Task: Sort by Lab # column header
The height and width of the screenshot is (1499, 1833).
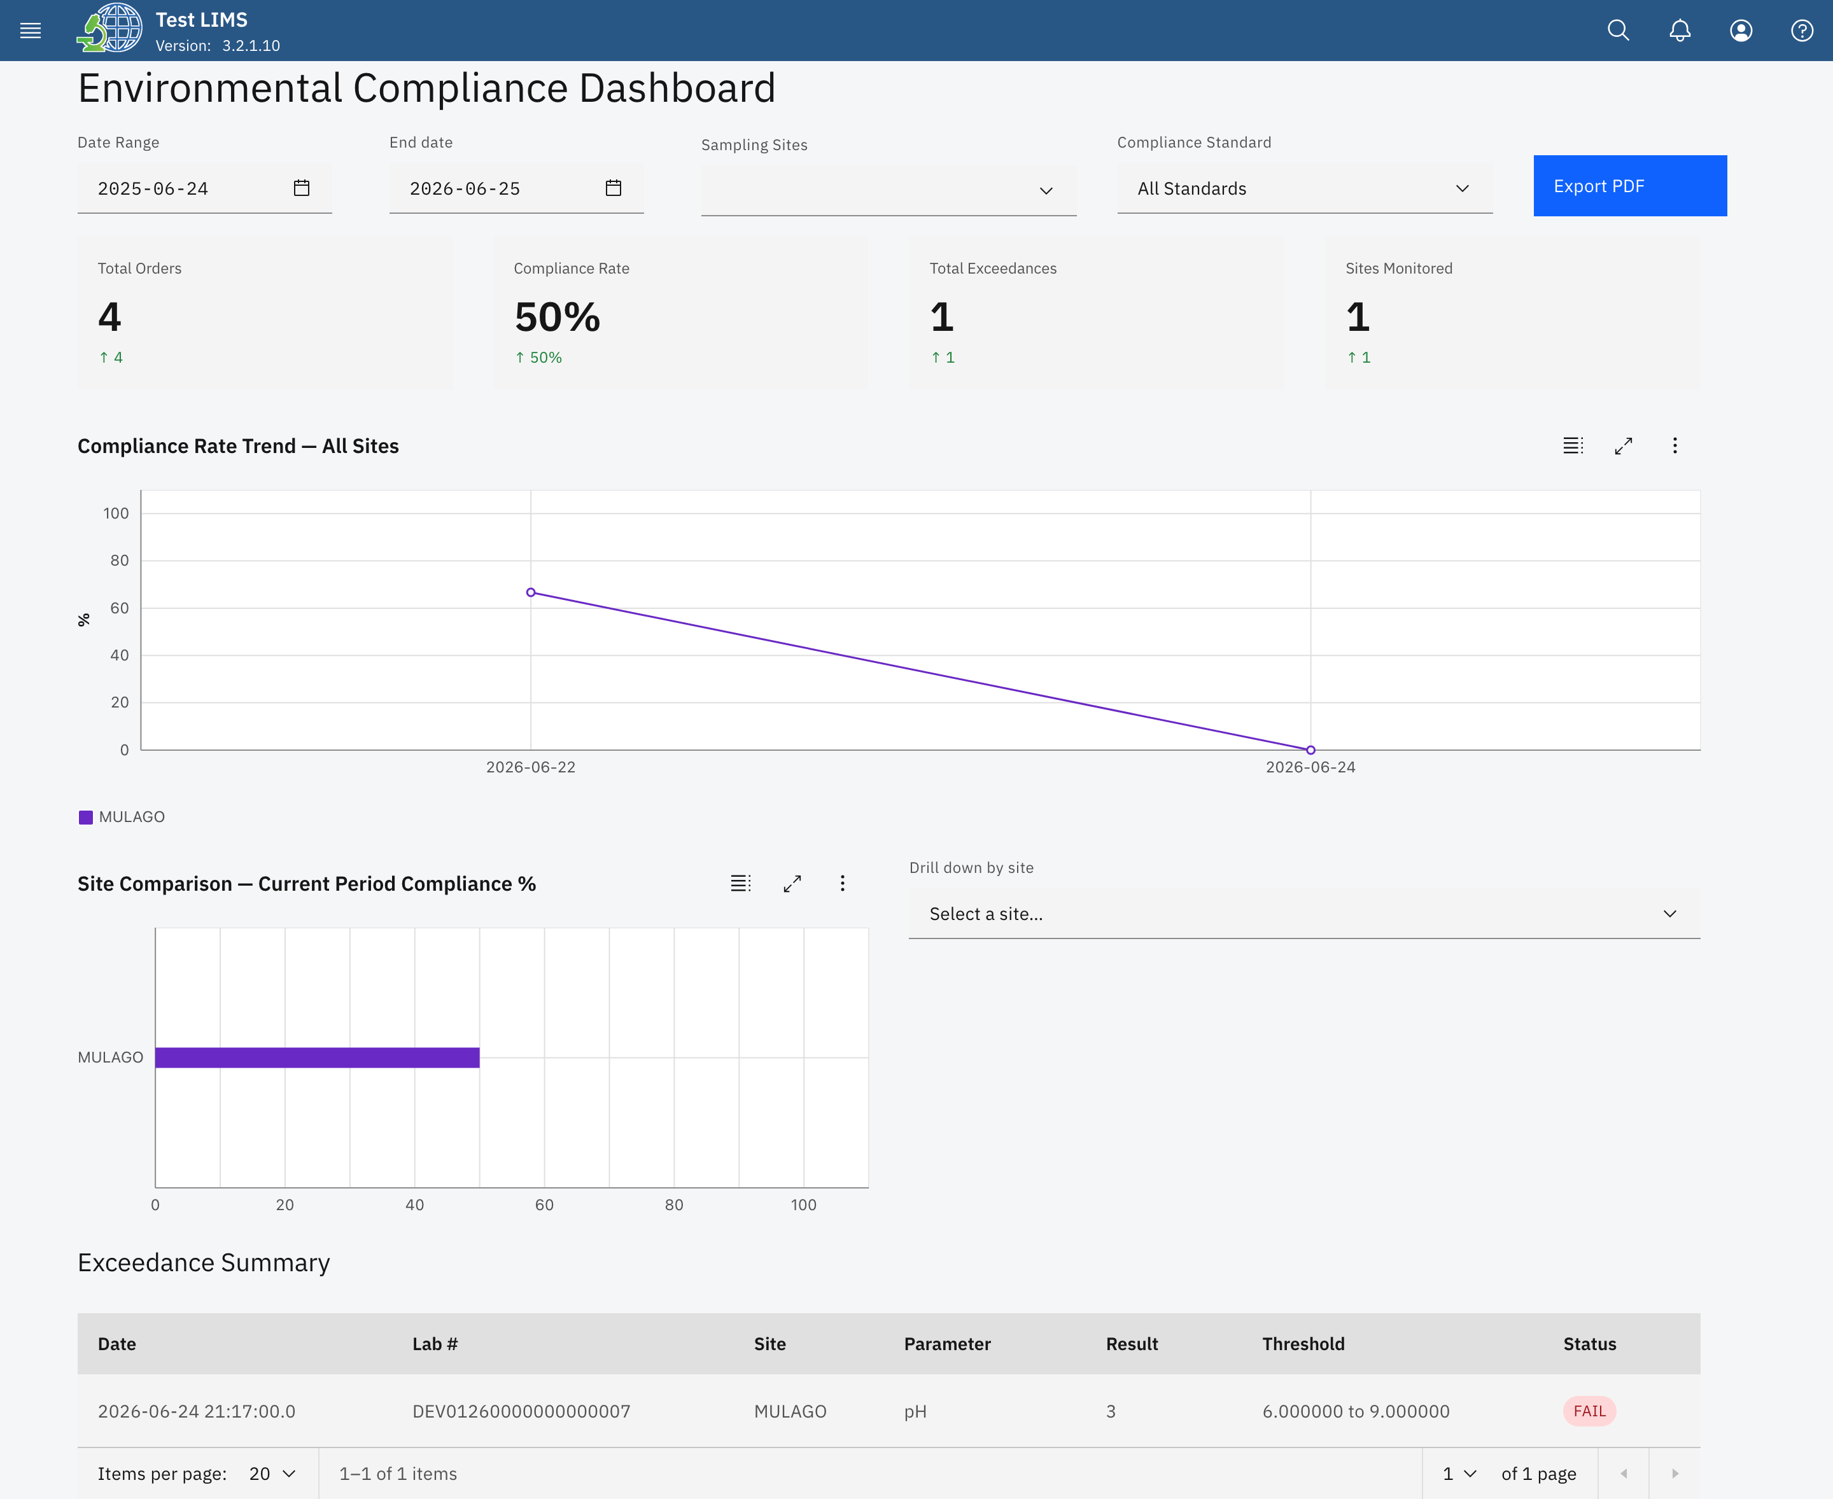Action: (x=435, y=1344)
